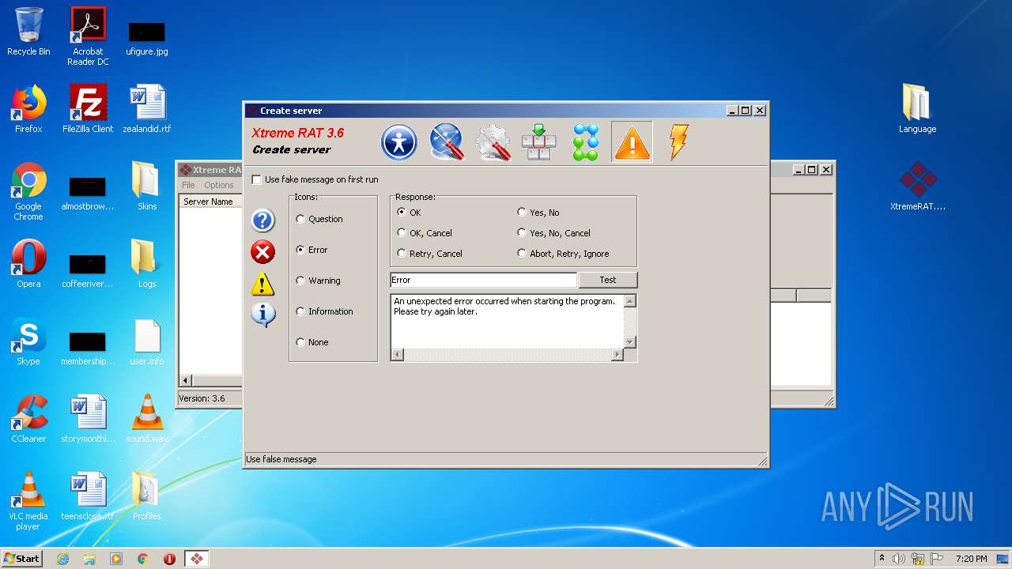Click the message box scroll down arrow
1012x569 pixels.
pos(630,342)
